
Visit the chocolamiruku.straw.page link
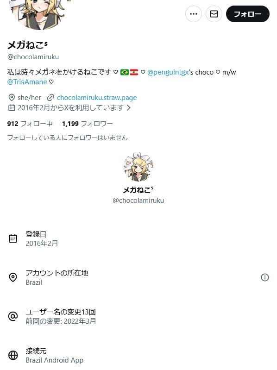(x=97, y=98)
